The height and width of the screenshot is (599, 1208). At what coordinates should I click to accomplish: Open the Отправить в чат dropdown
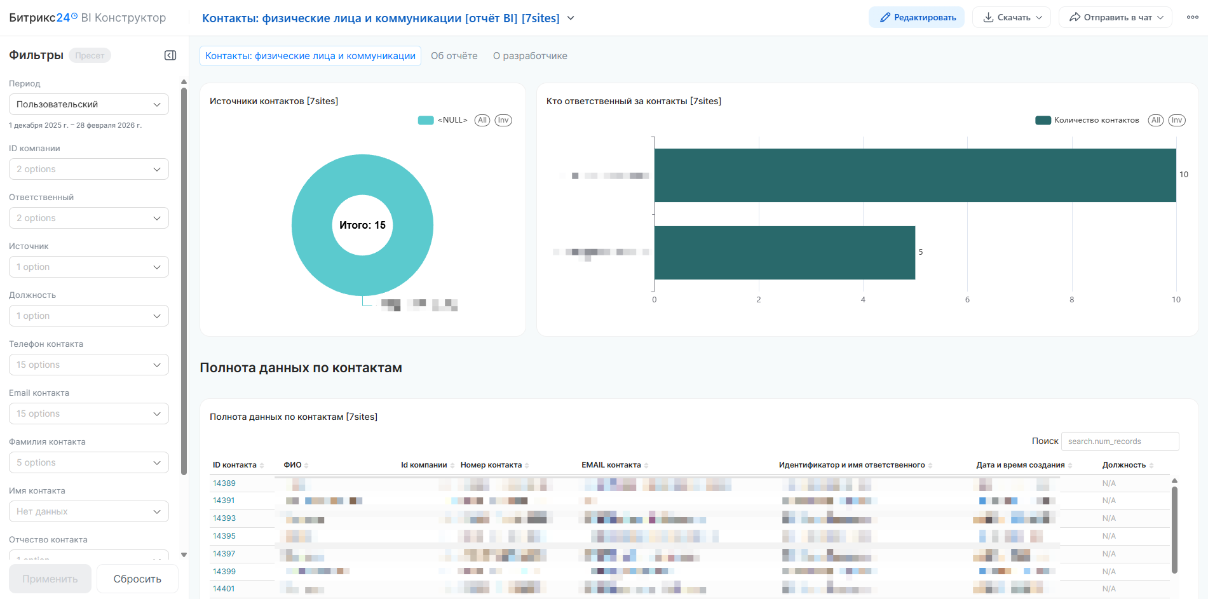click(x=1116, y=17)
